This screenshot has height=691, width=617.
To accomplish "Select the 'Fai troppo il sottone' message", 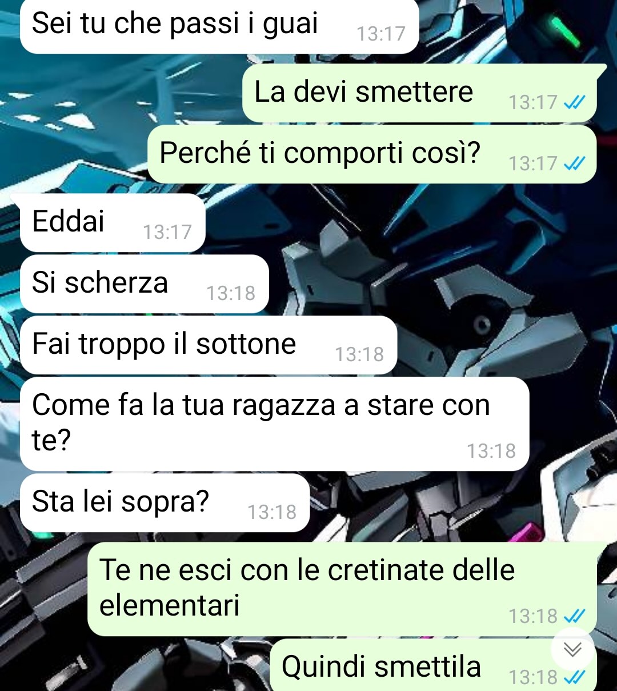I will coord(209,345).
